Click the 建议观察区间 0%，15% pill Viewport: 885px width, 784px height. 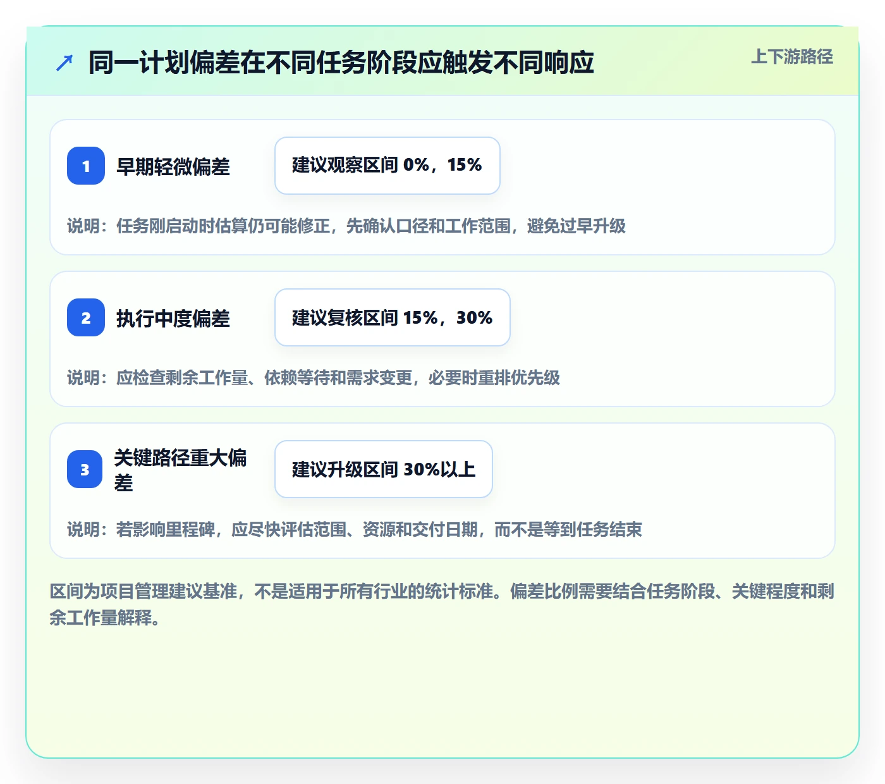(x=388, y=166)
